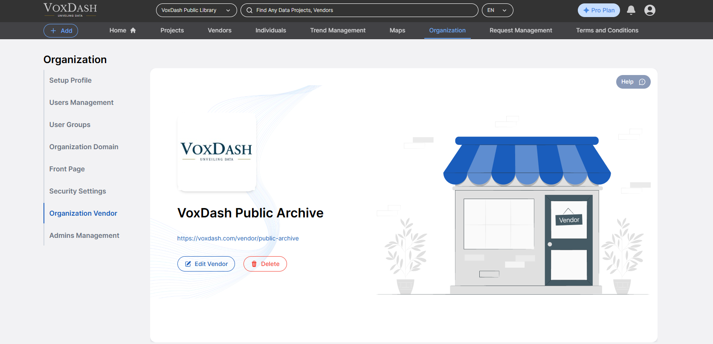Screen dimensions: 713x344
Task: Select Setup Profile in sidebar
Action: click(x=70, y=80)
